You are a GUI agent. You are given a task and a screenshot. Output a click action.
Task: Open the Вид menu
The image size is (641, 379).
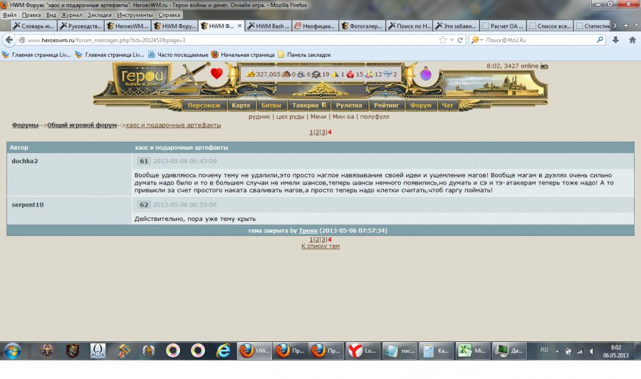point(51,15)
